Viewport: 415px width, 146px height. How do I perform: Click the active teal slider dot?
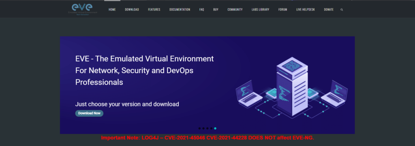(x=215, y=128)
